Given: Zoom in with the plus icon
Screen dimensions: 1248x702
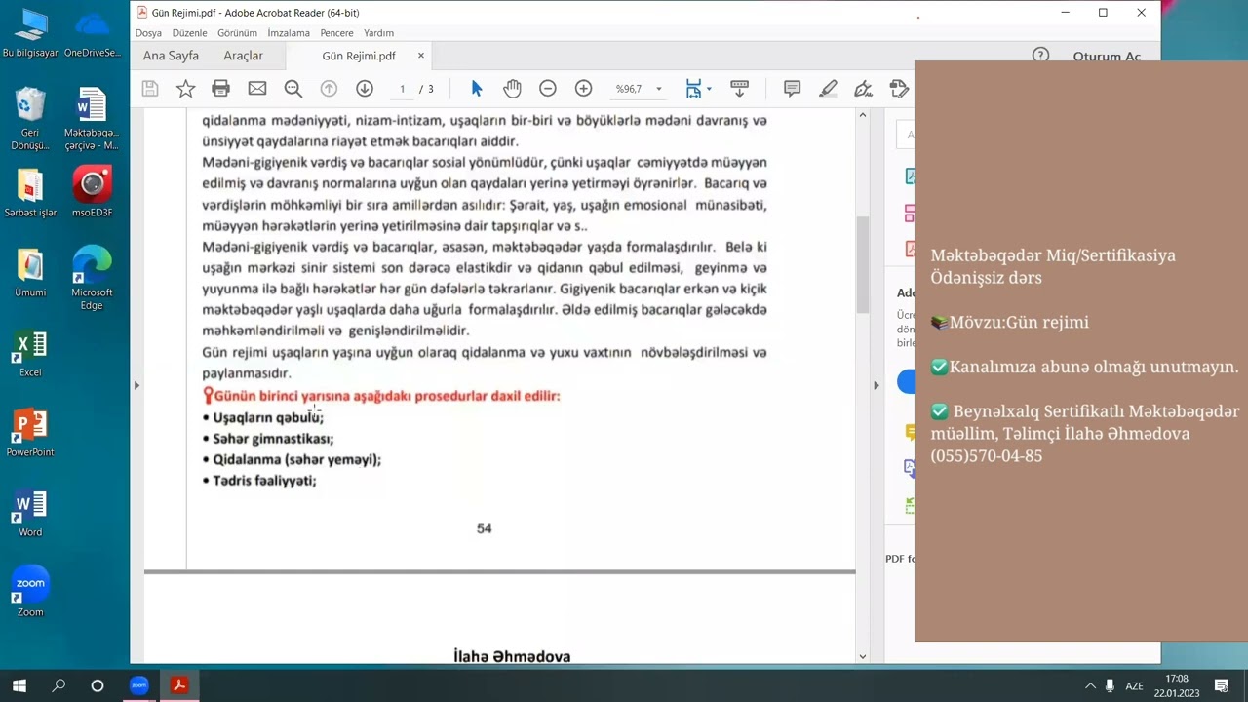Looking at the screenshot, I should click(583, 89).
